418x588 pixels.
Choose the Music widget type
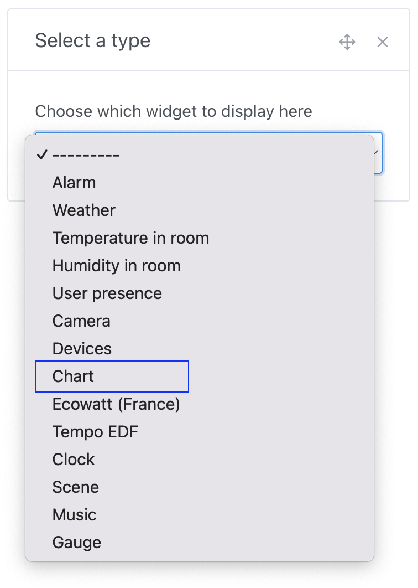[74, 515]
